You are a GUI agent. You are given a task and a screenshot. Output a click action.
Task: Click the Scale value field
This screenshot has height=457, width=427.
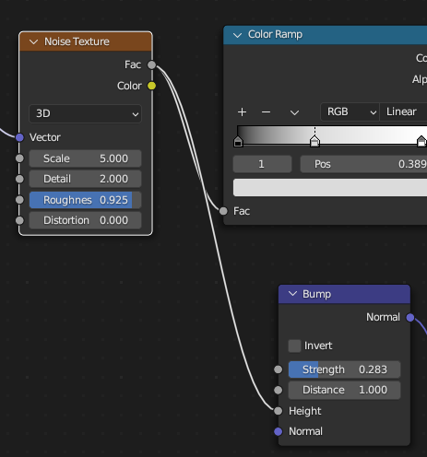click(x=85, y=158)
